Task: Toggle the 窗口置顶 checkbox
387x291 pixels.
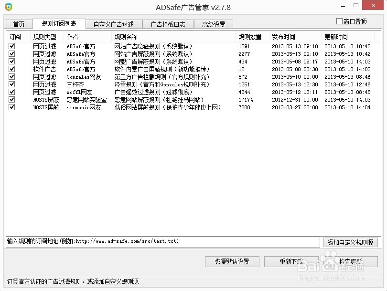Action: click(x=339, y=21)
